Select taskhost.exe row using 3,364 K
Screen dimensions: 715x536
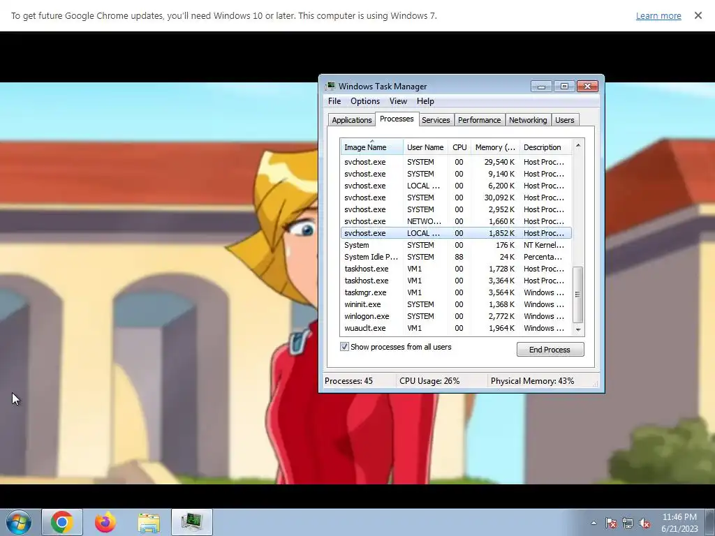tap(456, 281)
